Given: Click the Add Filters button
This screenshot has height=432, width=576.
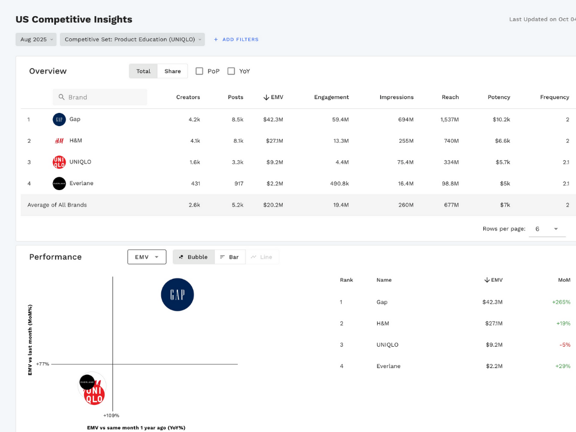Looking at the screenshot, I should pos(236,40).
